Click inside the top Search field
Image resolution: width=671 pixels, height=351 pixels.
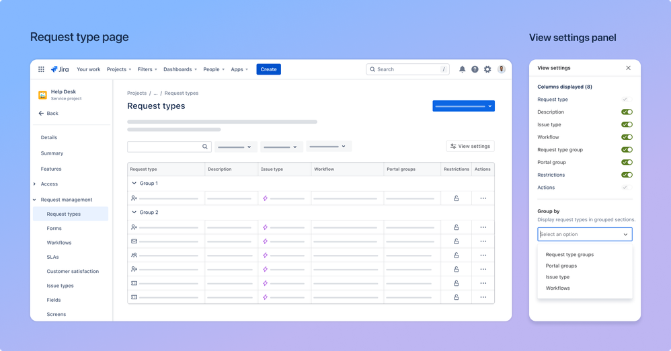point(408,69)
